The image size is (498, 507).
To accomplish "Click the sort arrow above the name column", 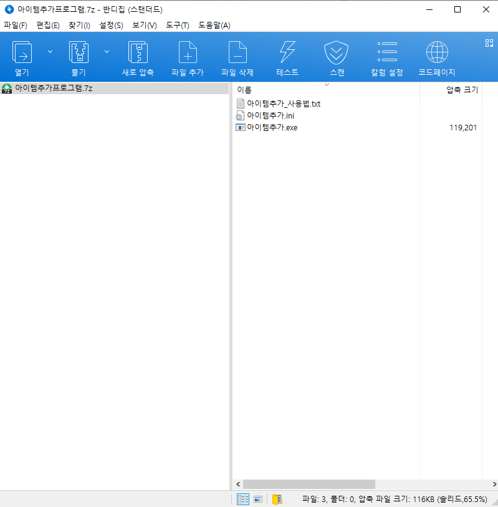I will coord(327,85).
